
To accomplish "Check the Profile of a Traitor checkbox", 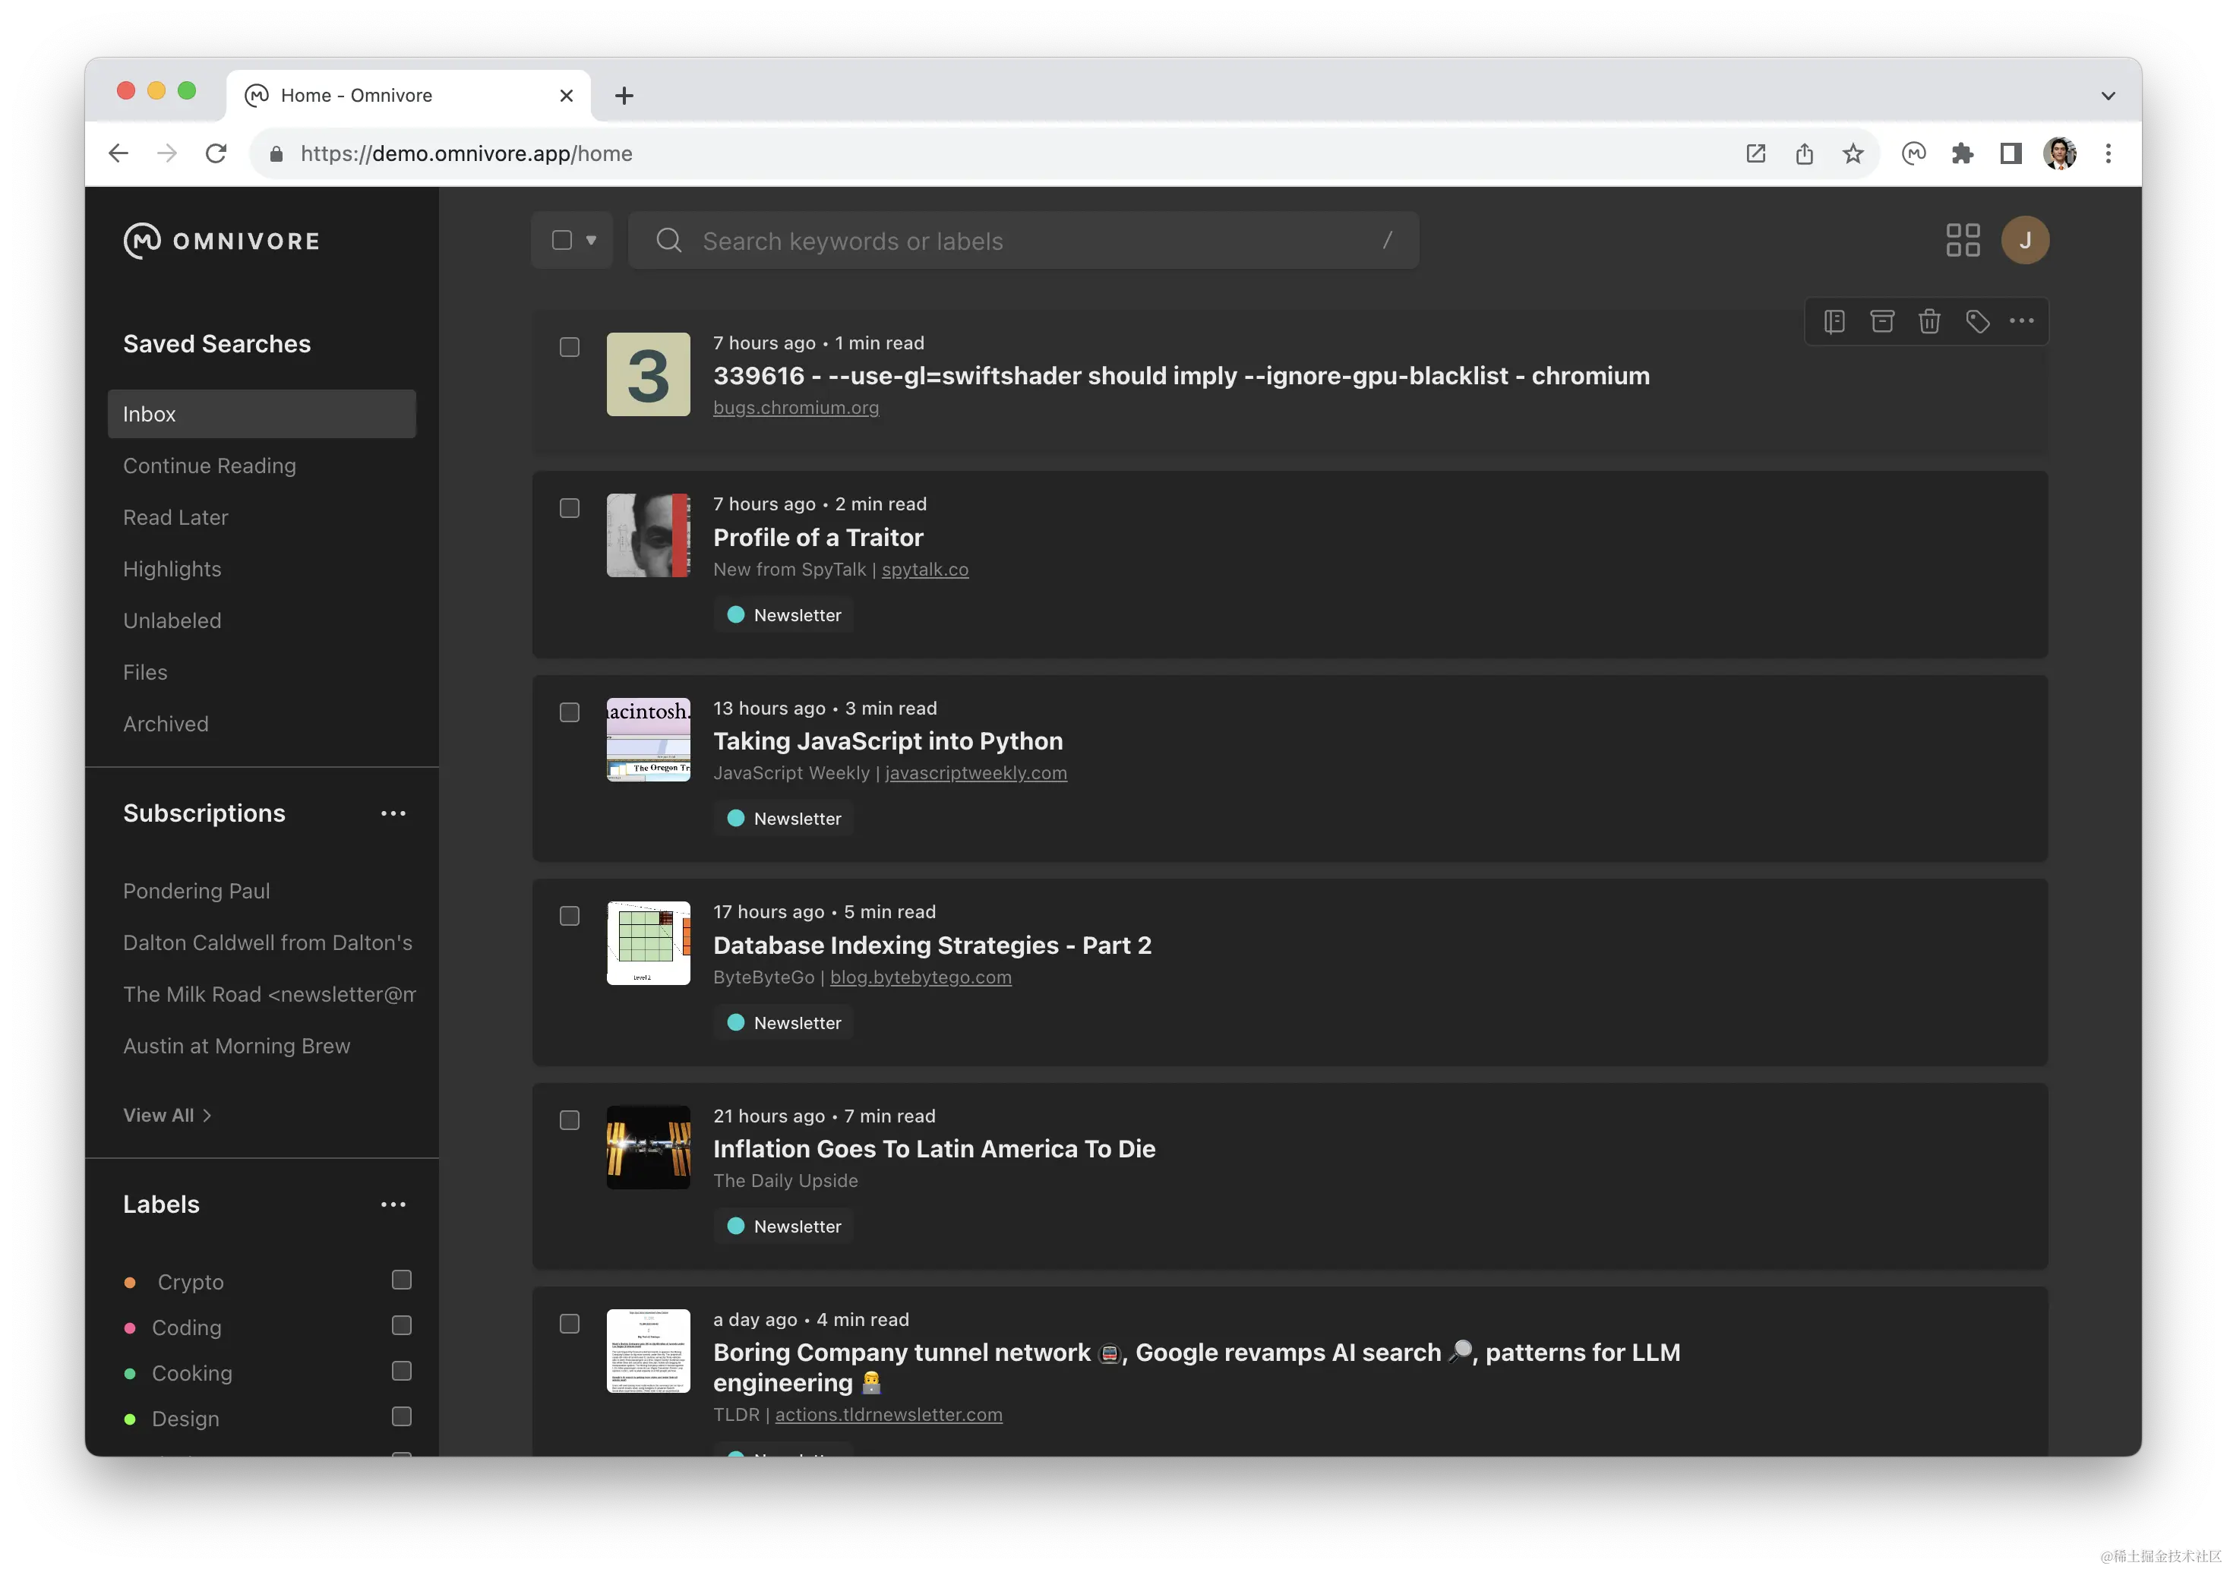I will [570, 508].
